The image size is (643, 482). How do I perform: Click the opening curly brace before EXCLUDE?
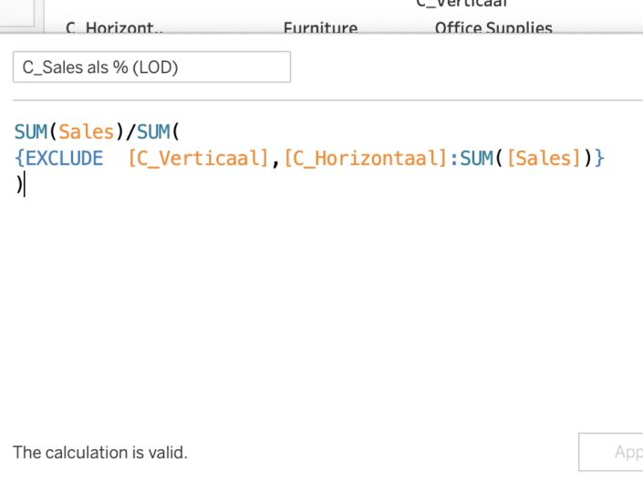point(19,159)
